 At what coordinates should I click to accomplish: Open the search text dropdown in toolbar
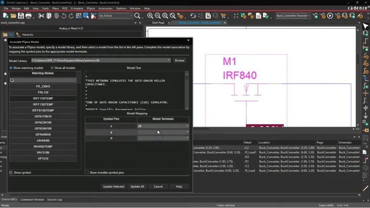(131, 16)
